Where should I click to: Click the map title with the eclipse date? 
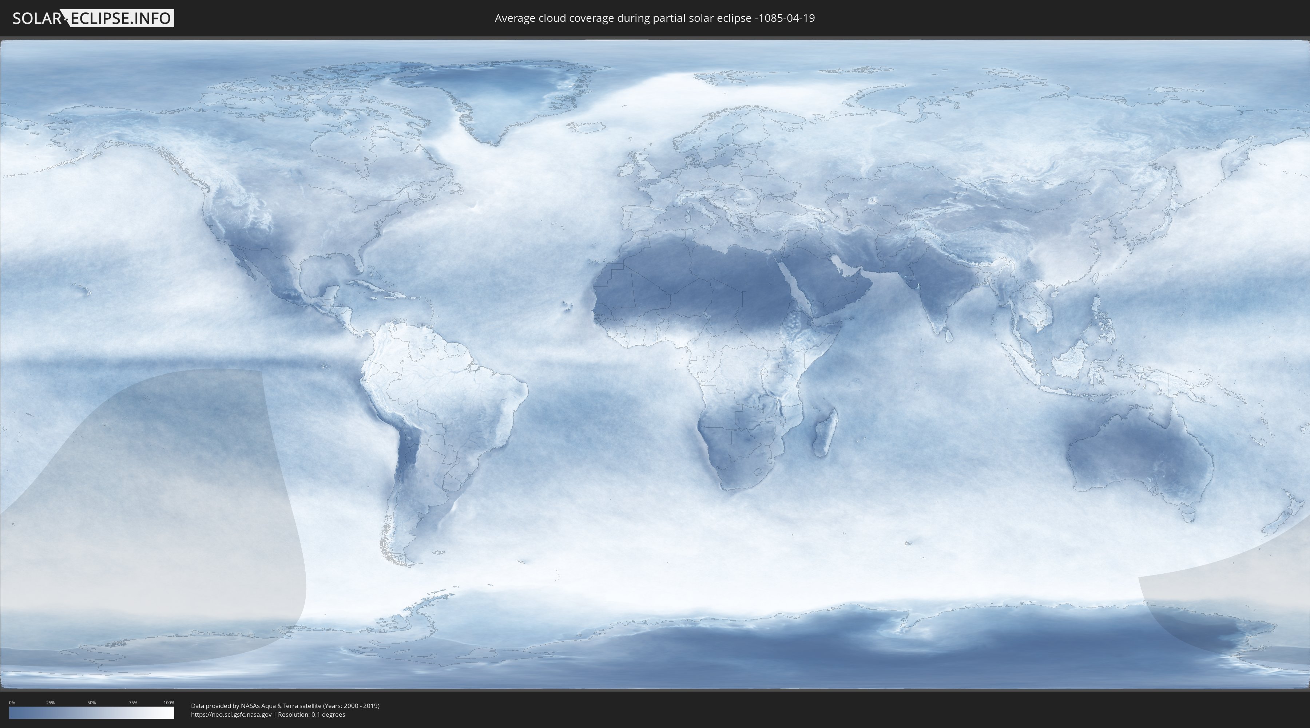[x=655, y=18]
